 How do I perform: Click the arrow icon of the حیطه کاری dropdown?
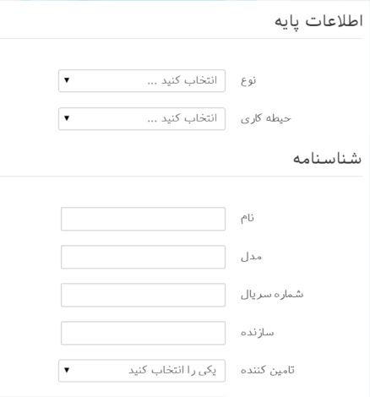(67, 118)
